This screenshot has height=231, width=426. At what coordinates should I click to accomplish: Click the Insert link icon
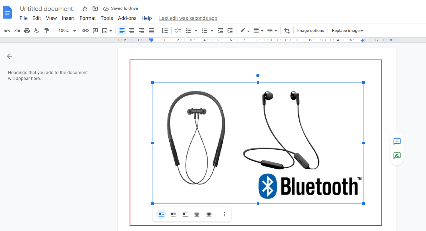[85, 31]
